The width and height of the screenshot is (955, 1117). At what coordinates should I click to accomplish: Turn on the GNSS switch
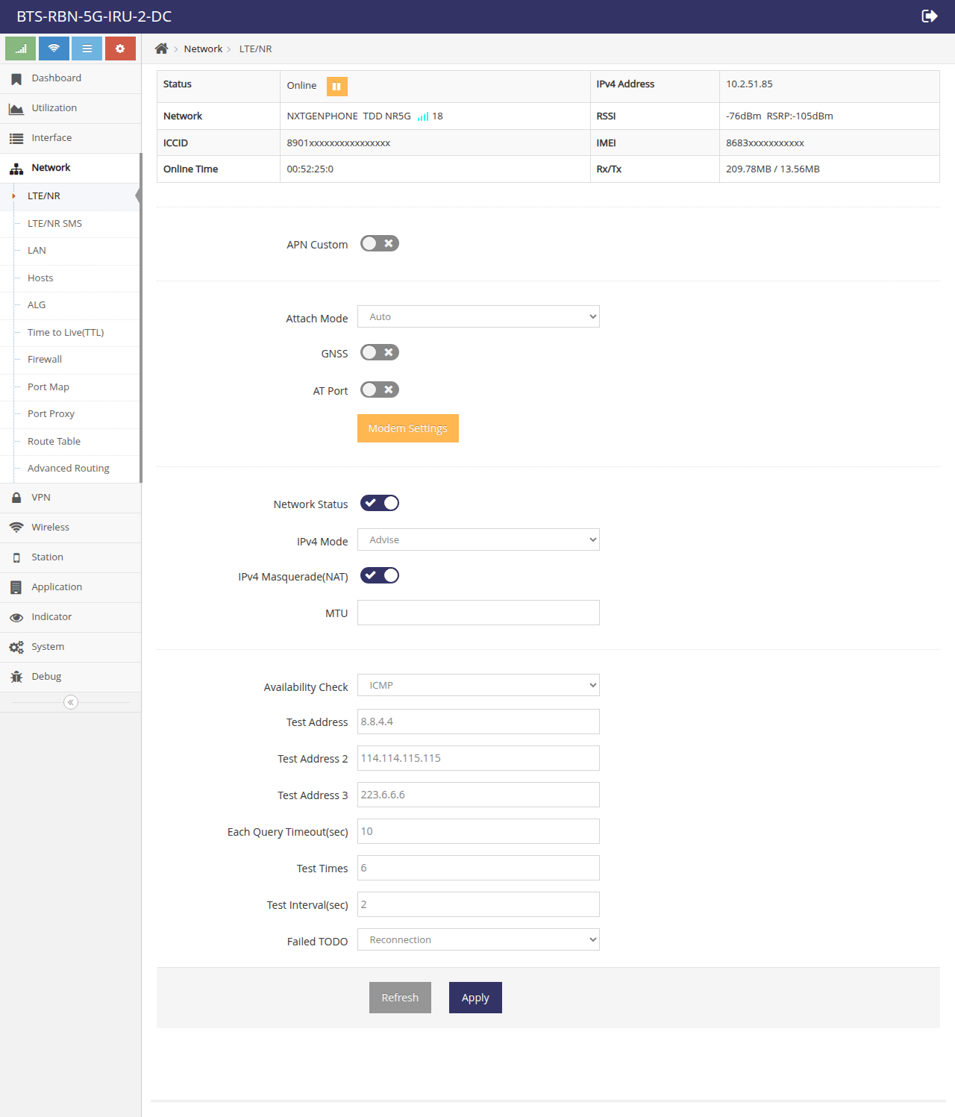380,352
